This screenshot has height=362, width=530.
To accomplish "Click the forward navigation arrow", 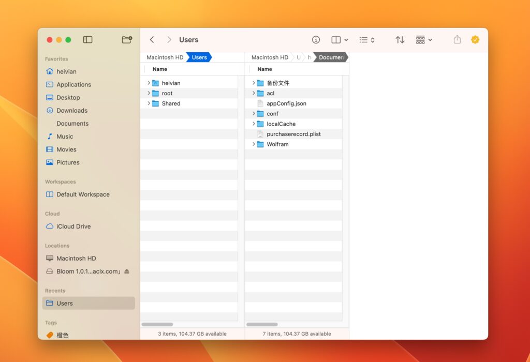I will coord(169,39).
